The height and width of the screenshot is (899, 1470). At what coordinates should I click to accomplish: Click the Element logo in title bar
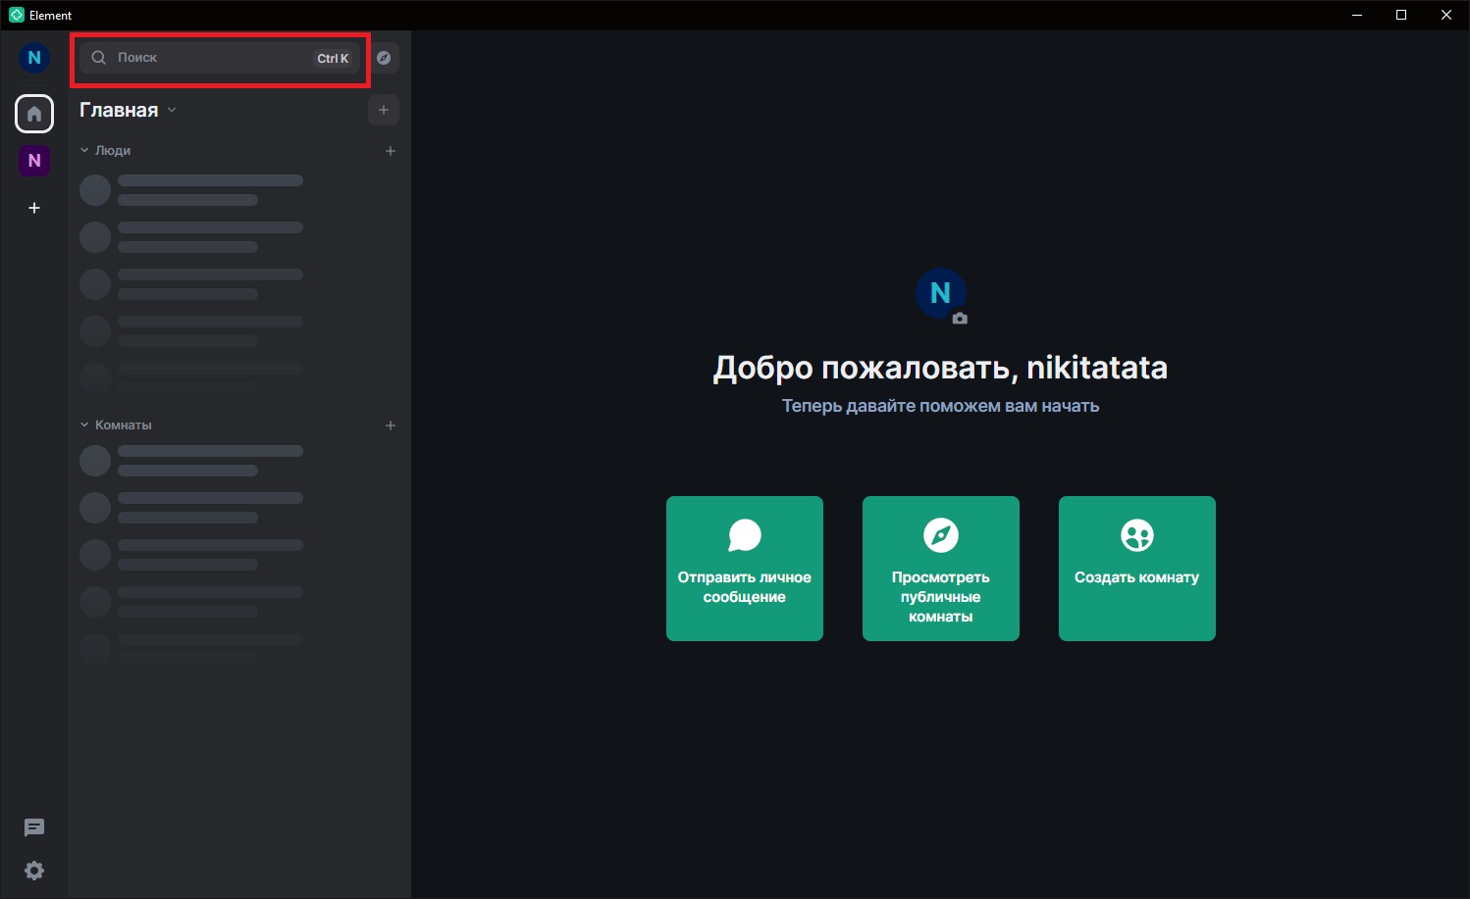coord(16,15)
